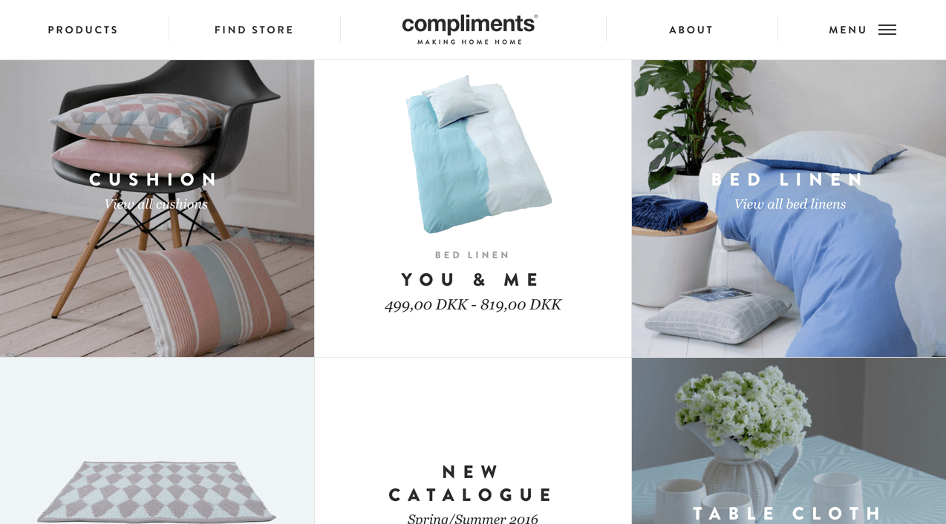Click the striped cushion on the floor
Viewport: 946px width, 524px height.
[205, 292]
